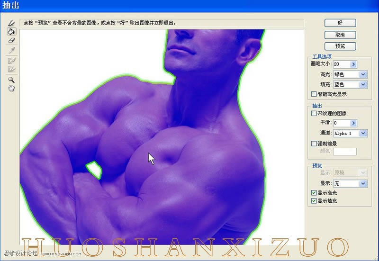Open the 画笔大小 brush size slider arrow
The height and width of the screenshot is (261, 379).
[353, 64]
